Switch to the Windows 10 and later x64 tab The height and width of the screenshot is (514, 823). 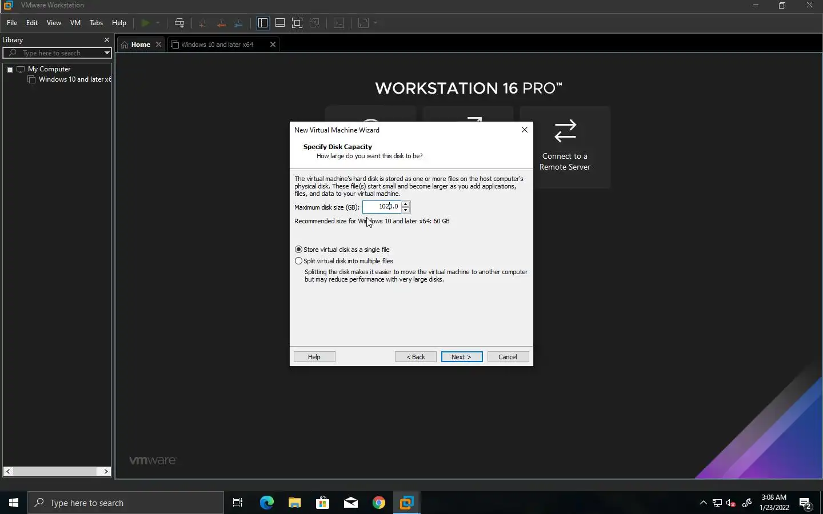[217, 45]
